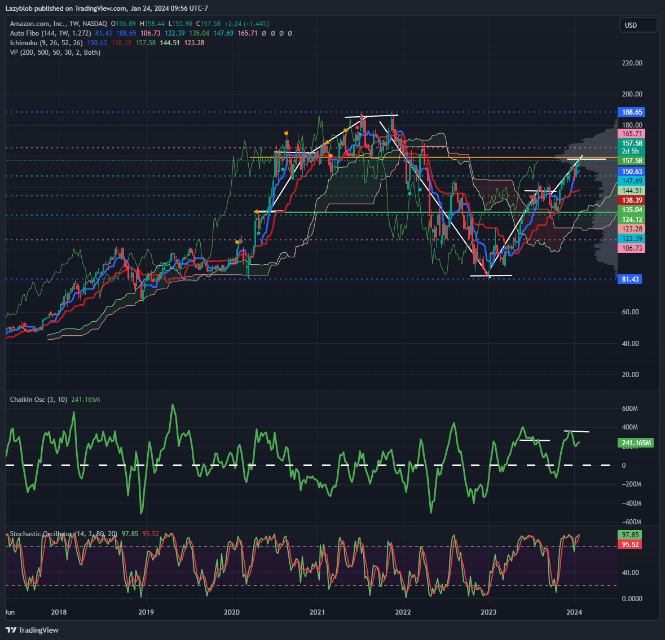Click the O156.89 open value in legend

tap(124, 24)
